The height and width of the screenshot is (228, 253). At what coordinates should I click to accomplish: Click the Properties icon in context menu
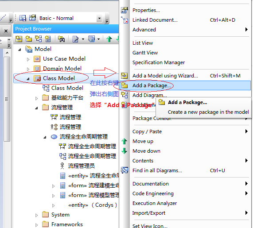click(125, 10)
